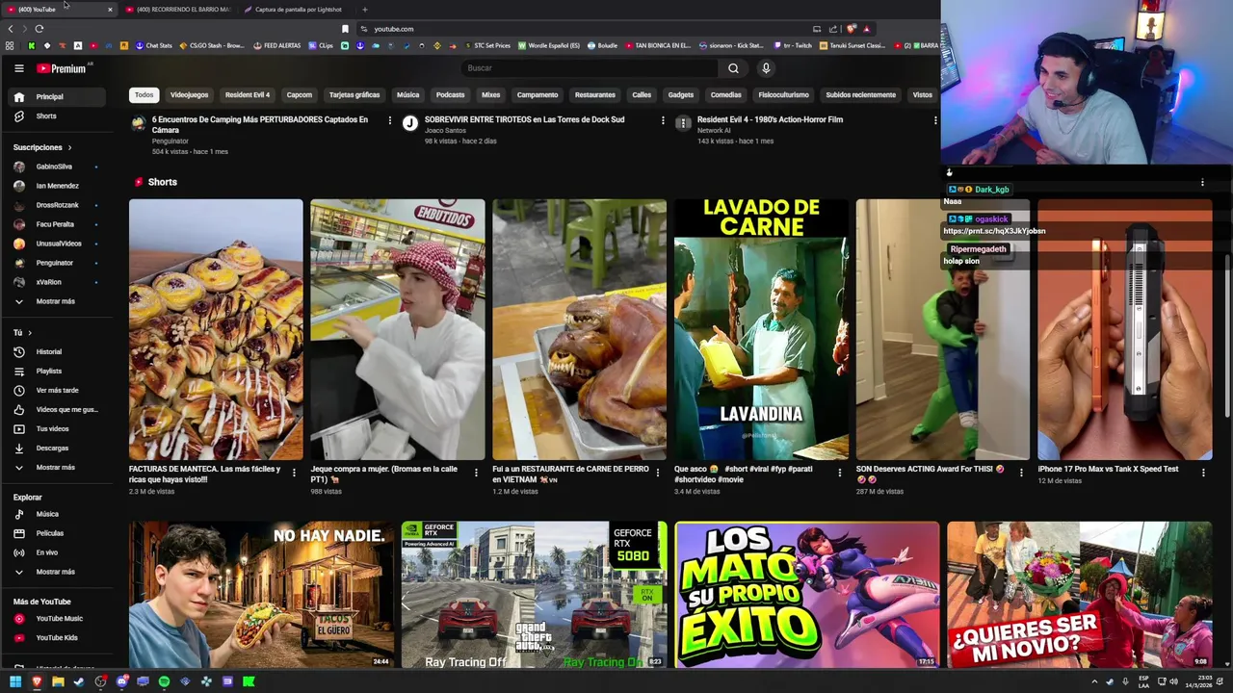Open a new browser tab with plus
Viewport: 1233px width, 693px height.
[364, 10]
